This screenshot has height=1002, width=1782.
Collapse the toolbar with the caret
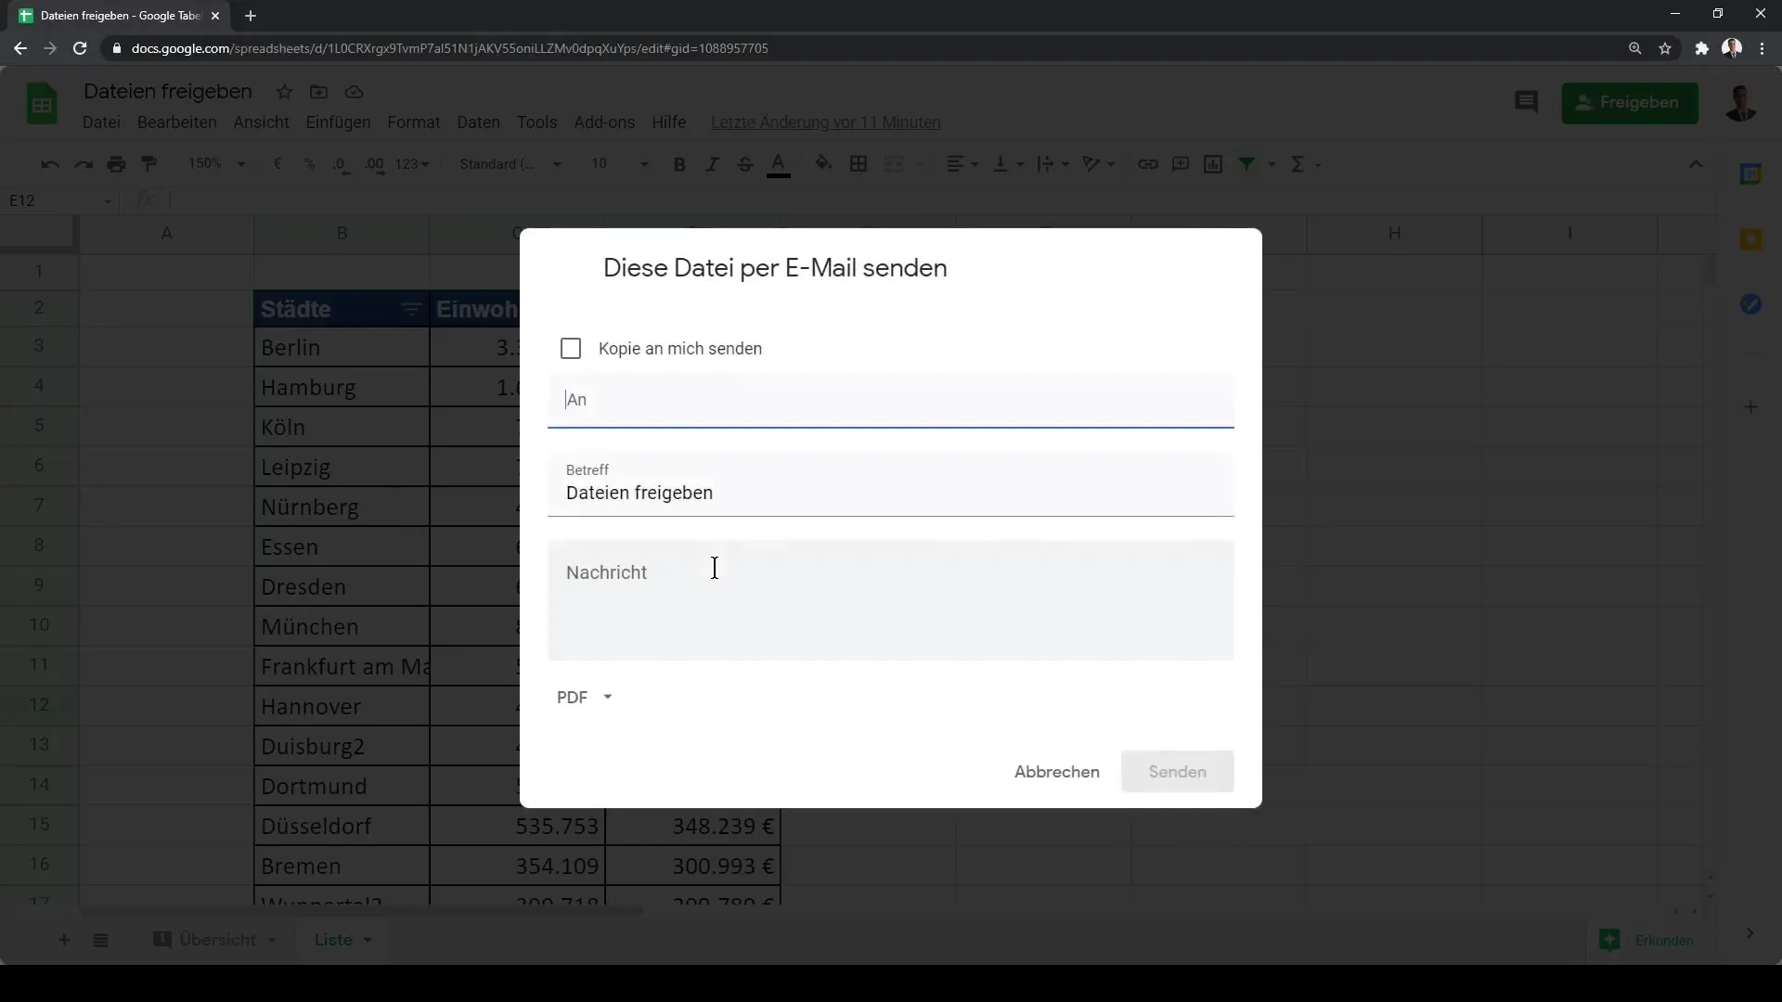coord(1696,164)
